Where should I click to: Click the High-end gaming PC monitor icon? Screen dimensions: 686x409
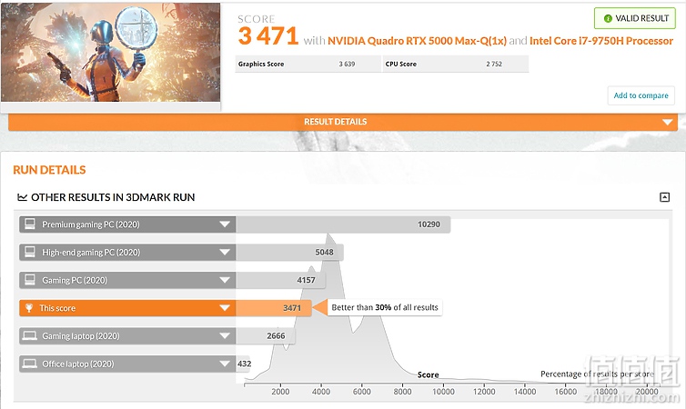coord(30,252)
